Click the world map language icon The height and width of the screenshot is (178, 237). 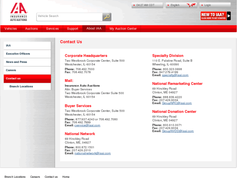click(191, 5)
